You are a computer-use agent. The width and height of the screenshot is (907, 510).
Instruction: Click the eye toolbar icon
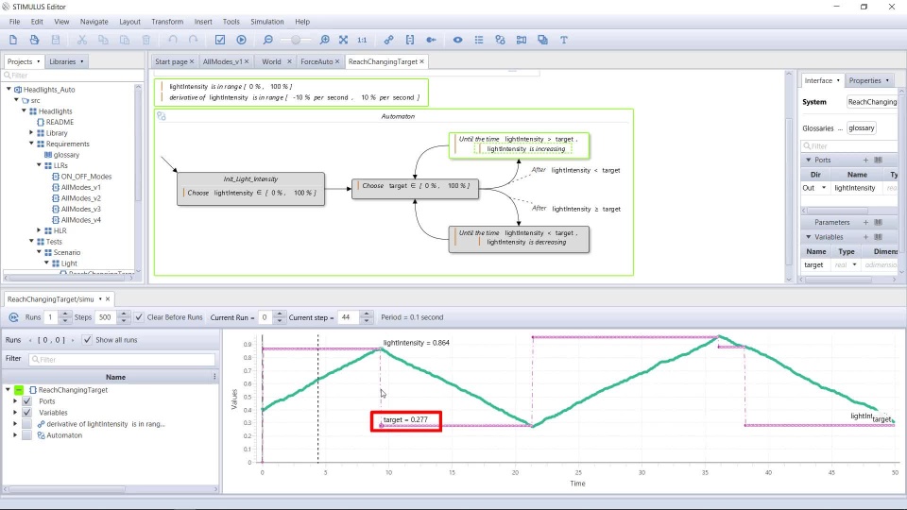click(x=457, y=40)
